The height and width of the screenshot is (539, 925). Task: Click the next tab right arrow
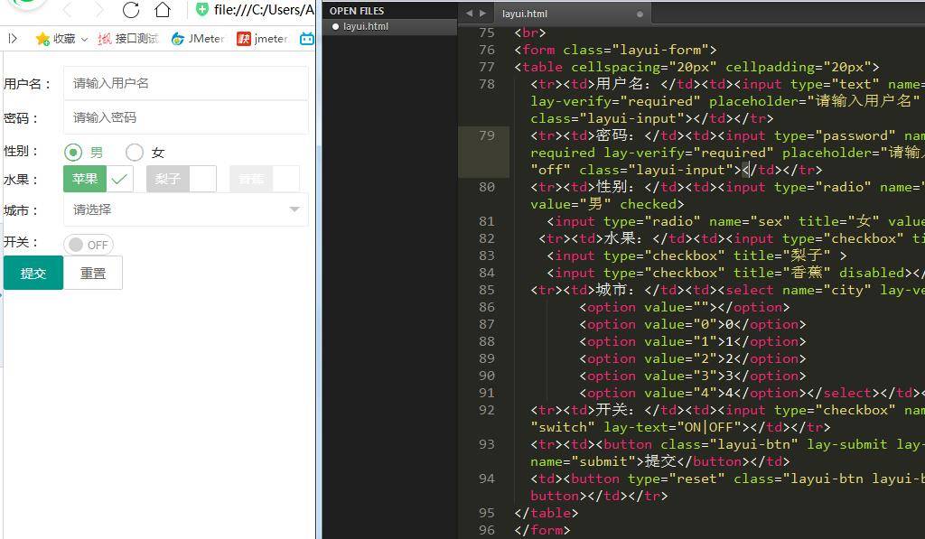point(483,13)
